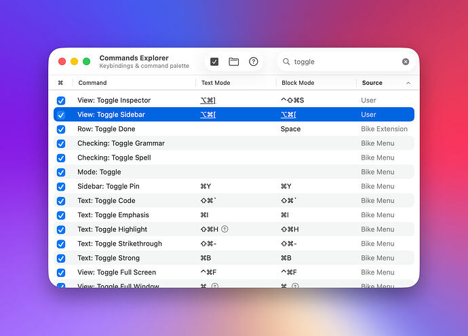The image size is (468, 336).
Task: Click the magnifying glass search icon
Action: pos(286,62)
